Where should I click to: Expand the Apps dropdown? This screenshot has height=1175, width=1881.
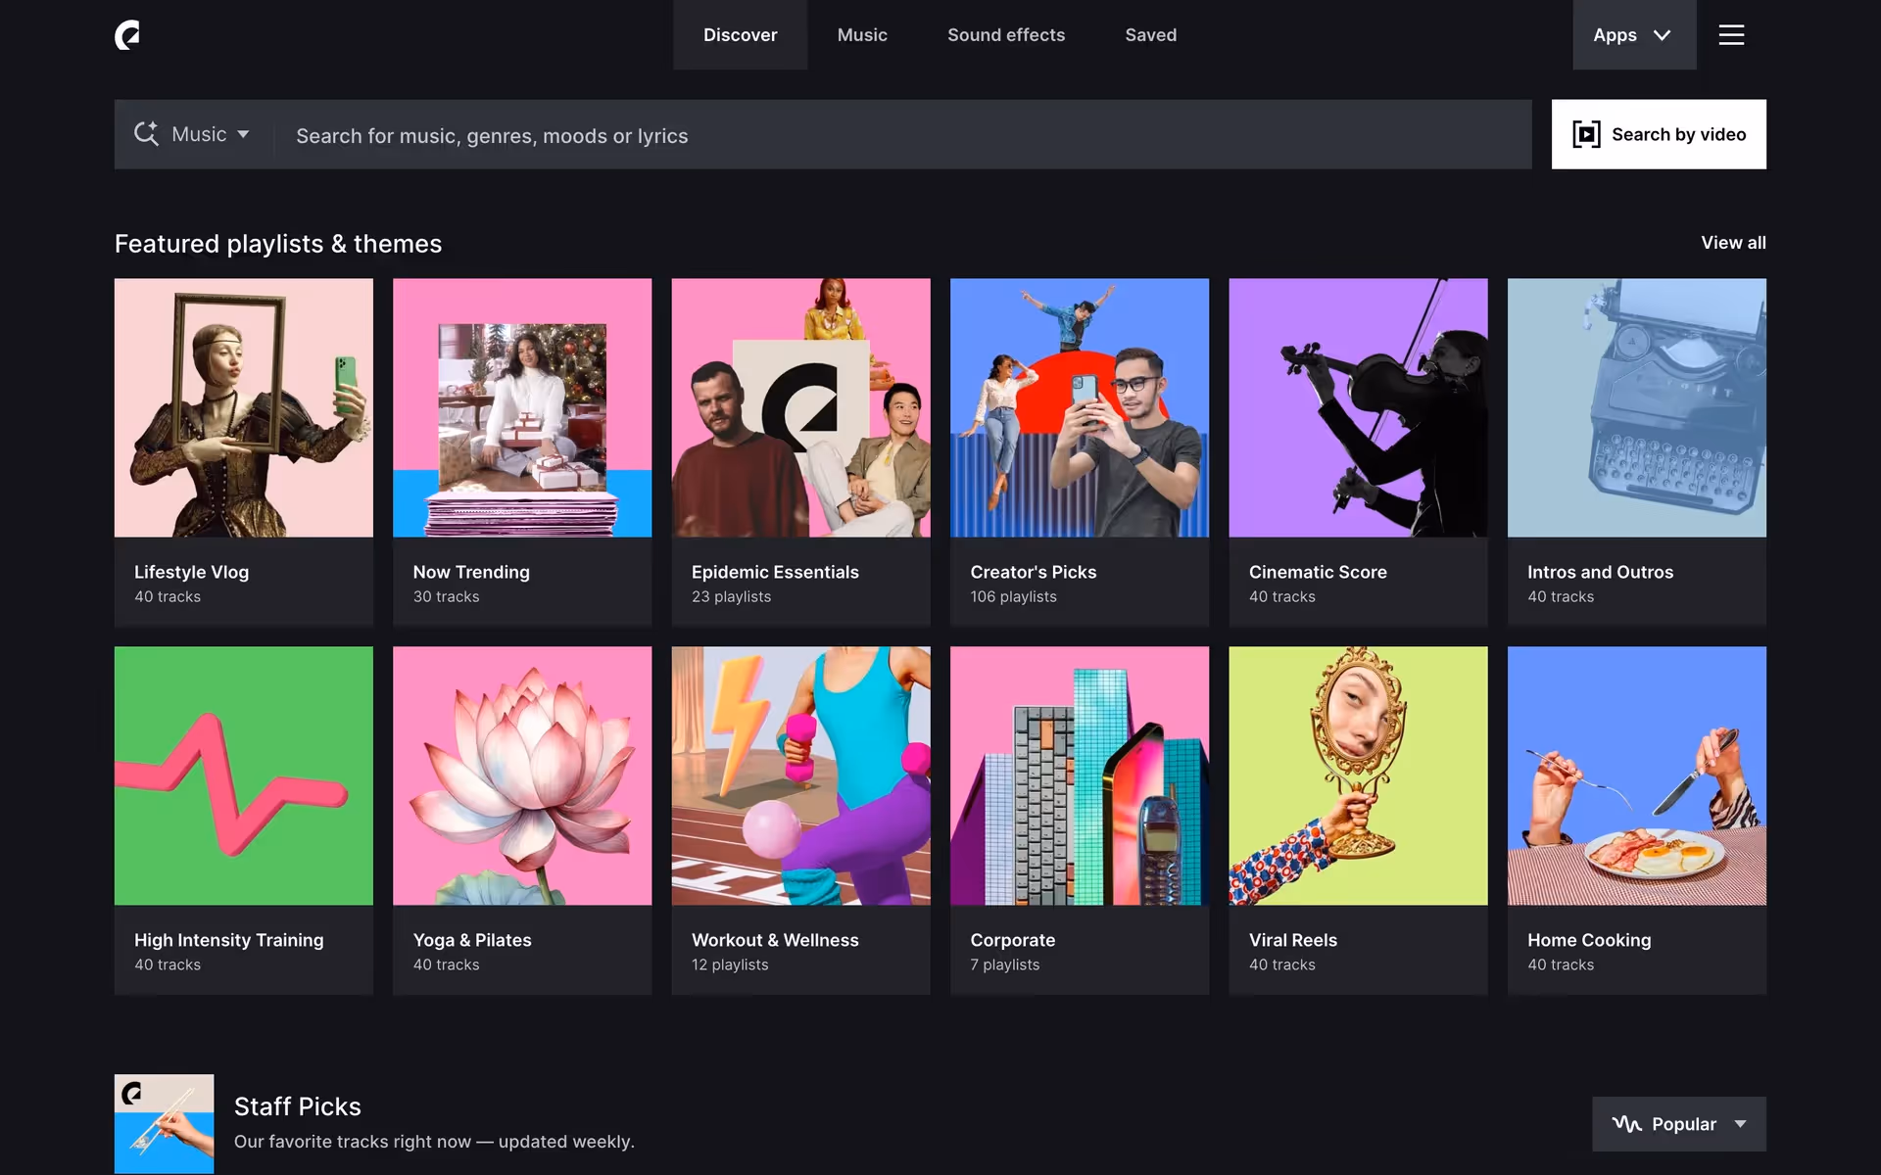[x=1633, y=35]
